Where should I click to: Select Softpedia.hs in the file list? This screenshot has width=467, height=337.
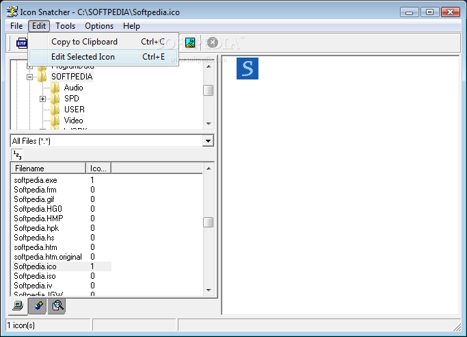(34, 238)
